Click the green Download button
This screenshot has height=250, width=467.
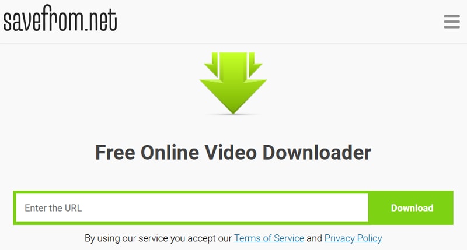(412, 208)
